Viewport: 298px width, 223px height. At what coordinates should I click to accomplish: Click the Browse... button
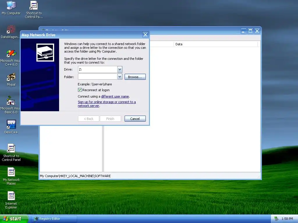point(135,77)
